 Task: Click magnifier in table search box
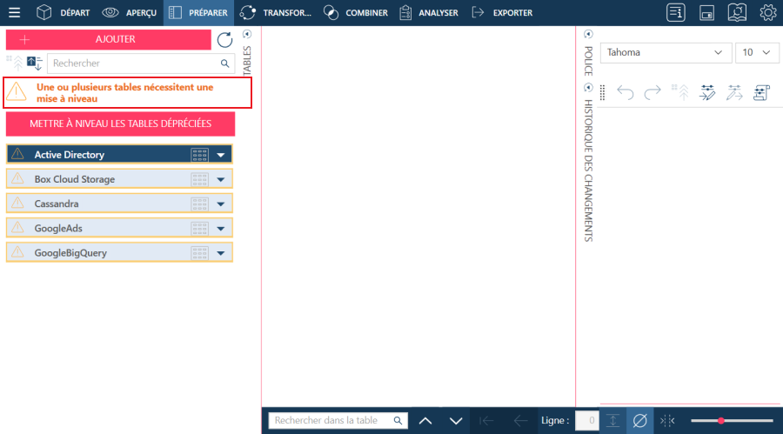[x=398, y=420]
